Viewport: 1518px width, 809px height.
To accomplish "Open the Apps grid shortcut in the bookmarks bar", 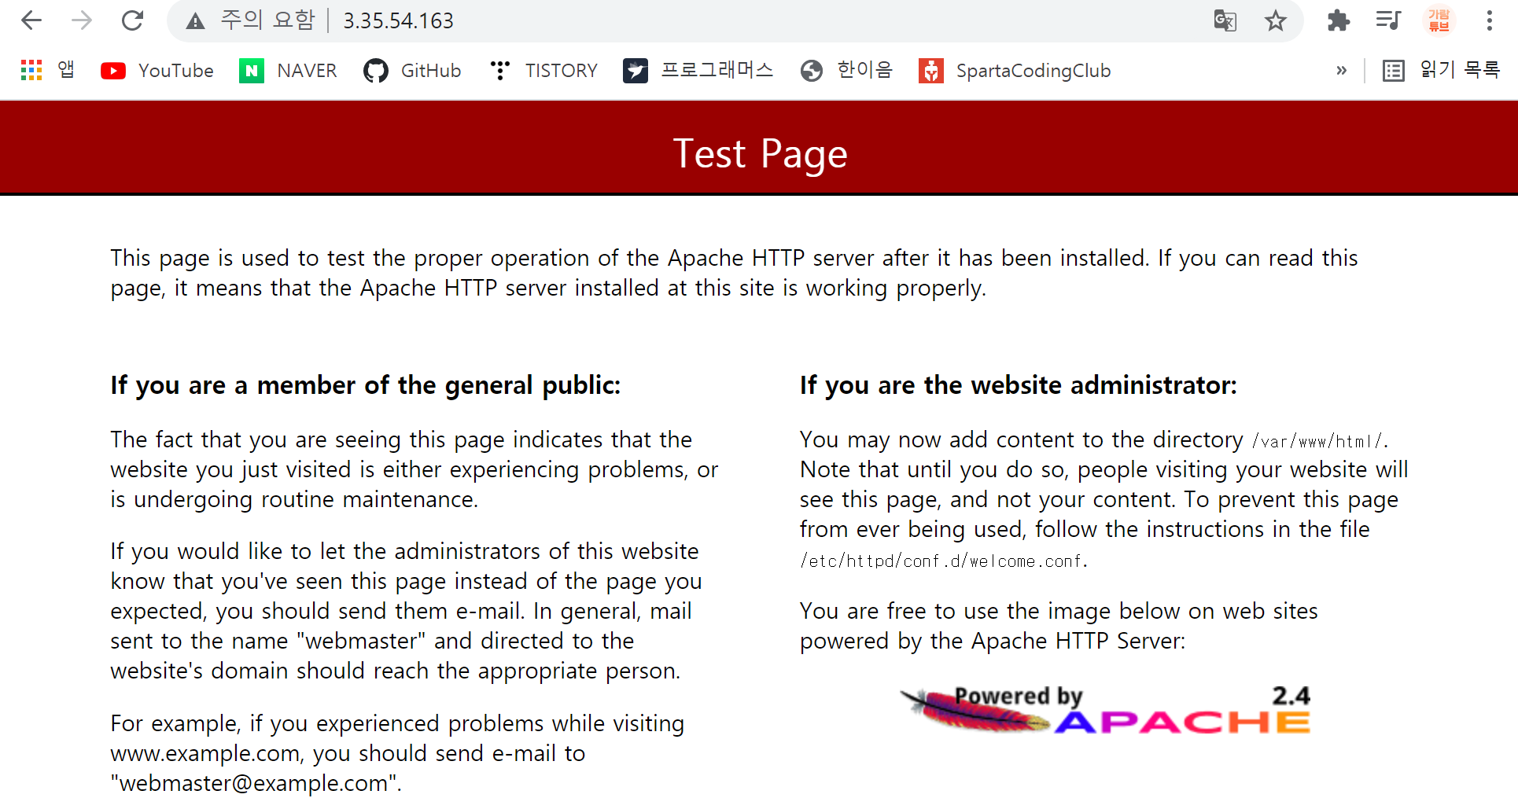I will point(47,70).
